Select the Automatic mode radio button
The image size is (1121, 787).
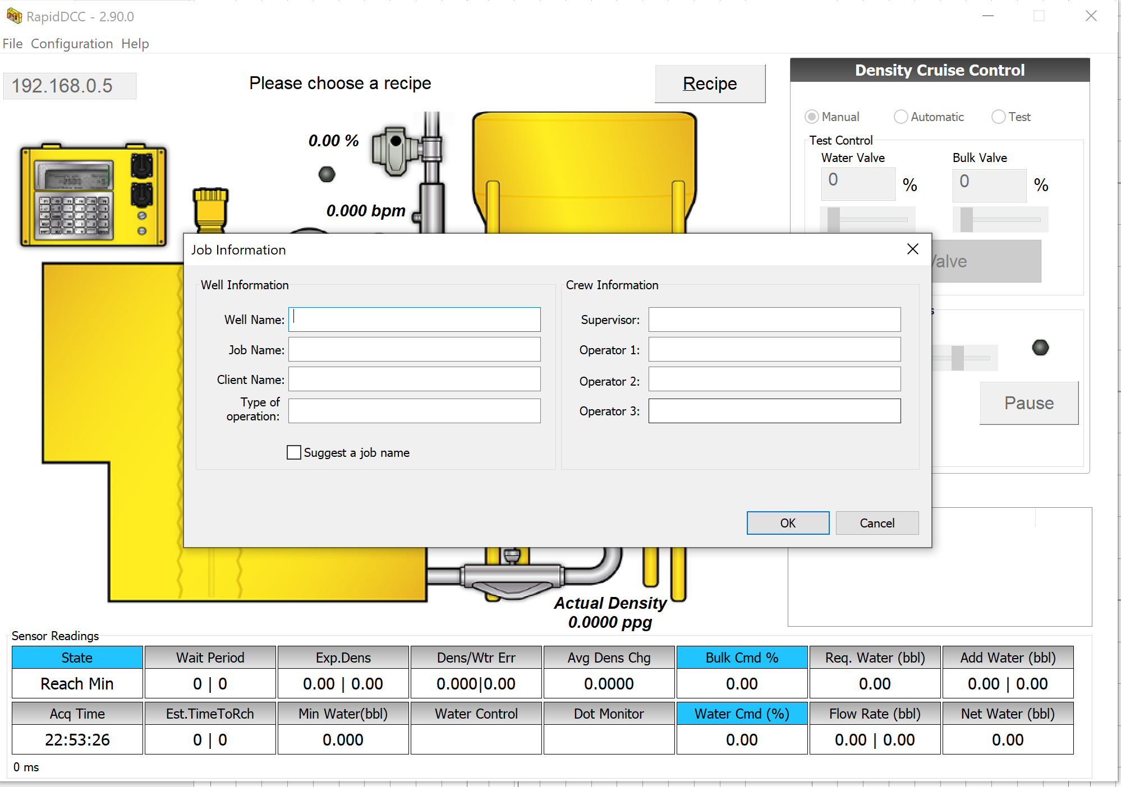(901, 117)
